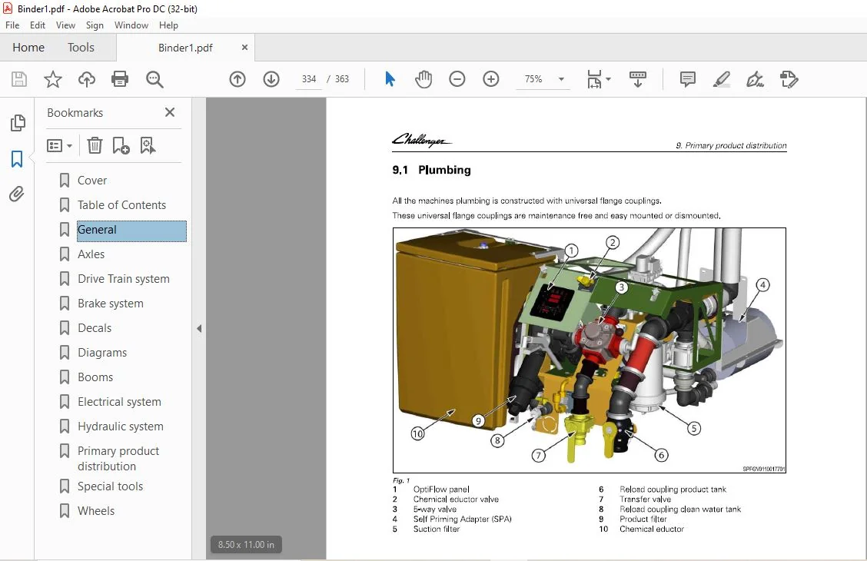The height and width of the screenshot is (561, 867).
Task: Go to Hydraulic system bookmark
Action: [120, 427]
